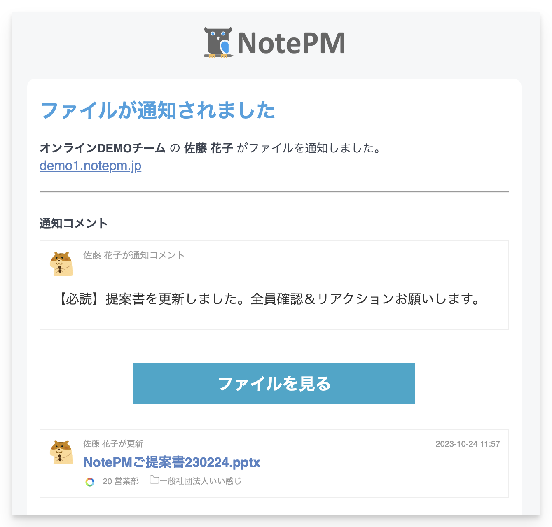Select the 20 営業部 note label
Screen dimensions: 552x527
point(121,481)
